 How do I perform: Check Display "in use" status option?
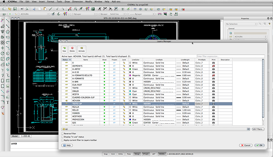[x=62, y=137]
